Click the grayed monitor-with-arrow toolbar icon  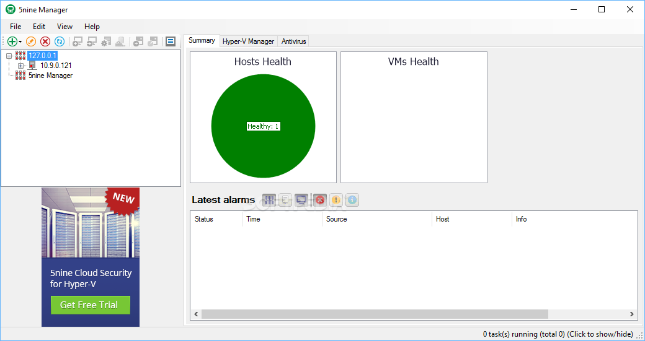click(x=92, y=41)
